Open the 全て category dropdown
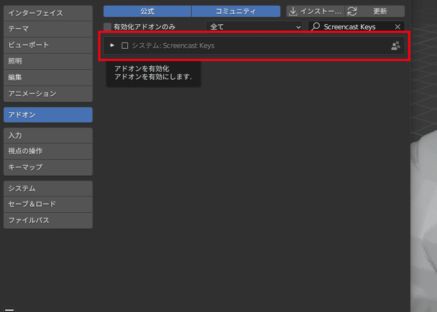 [x=254, y=27]
